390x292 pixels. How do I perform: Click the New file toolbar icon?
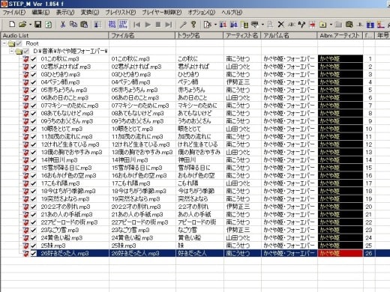pyautogui.click(x=12, y=24)
